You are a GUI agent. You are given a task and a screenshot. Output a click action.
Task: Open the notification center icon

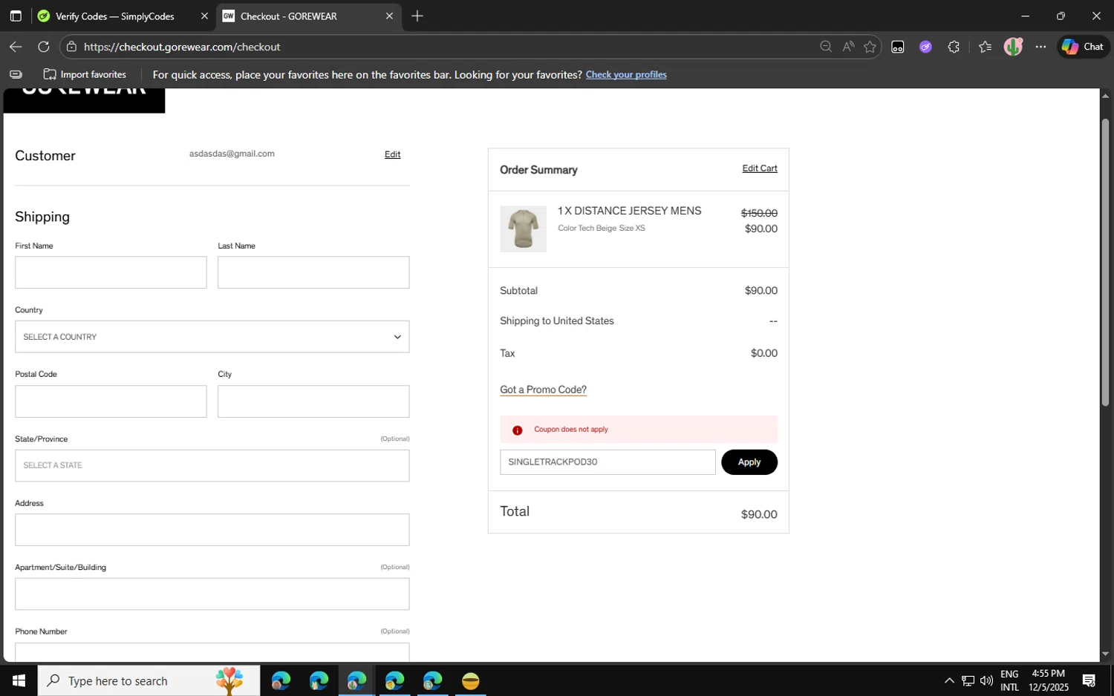(x=1089, y=681)
